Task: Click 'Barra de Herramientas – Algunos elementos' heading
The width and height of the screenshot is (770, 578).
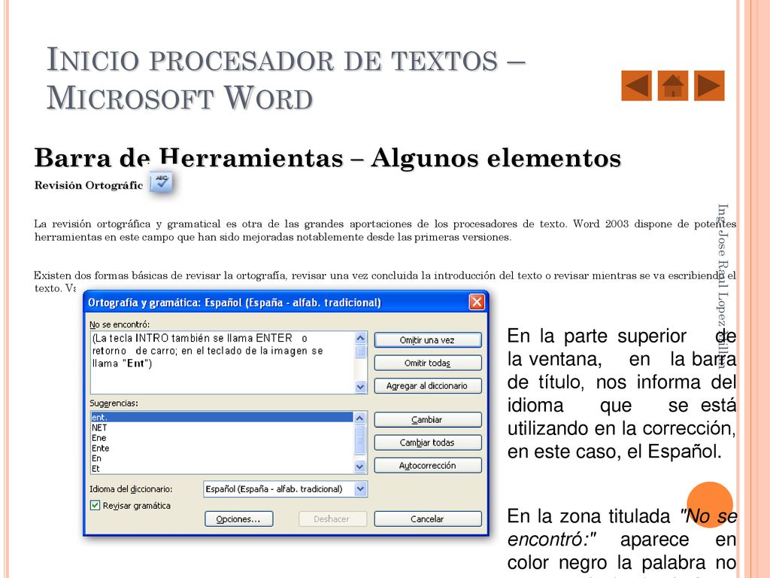Action: pyautogui.click(x=328, y=158)
